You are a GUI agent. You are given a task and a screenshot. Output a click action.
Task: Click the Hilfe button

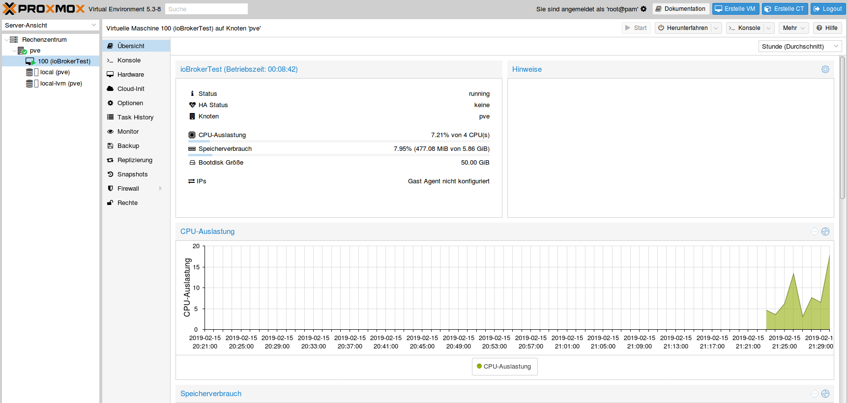click(827, 28)
